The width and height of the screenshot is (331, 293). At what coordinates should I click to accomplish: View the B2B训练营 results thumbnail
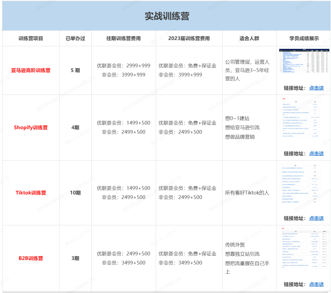(x=304, y=248)
